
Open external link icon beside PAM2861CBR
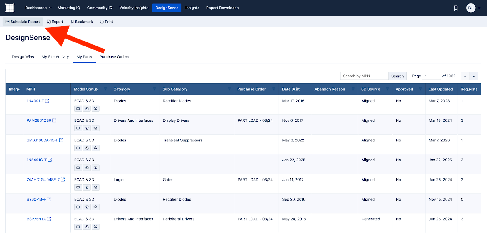(54, 120)
